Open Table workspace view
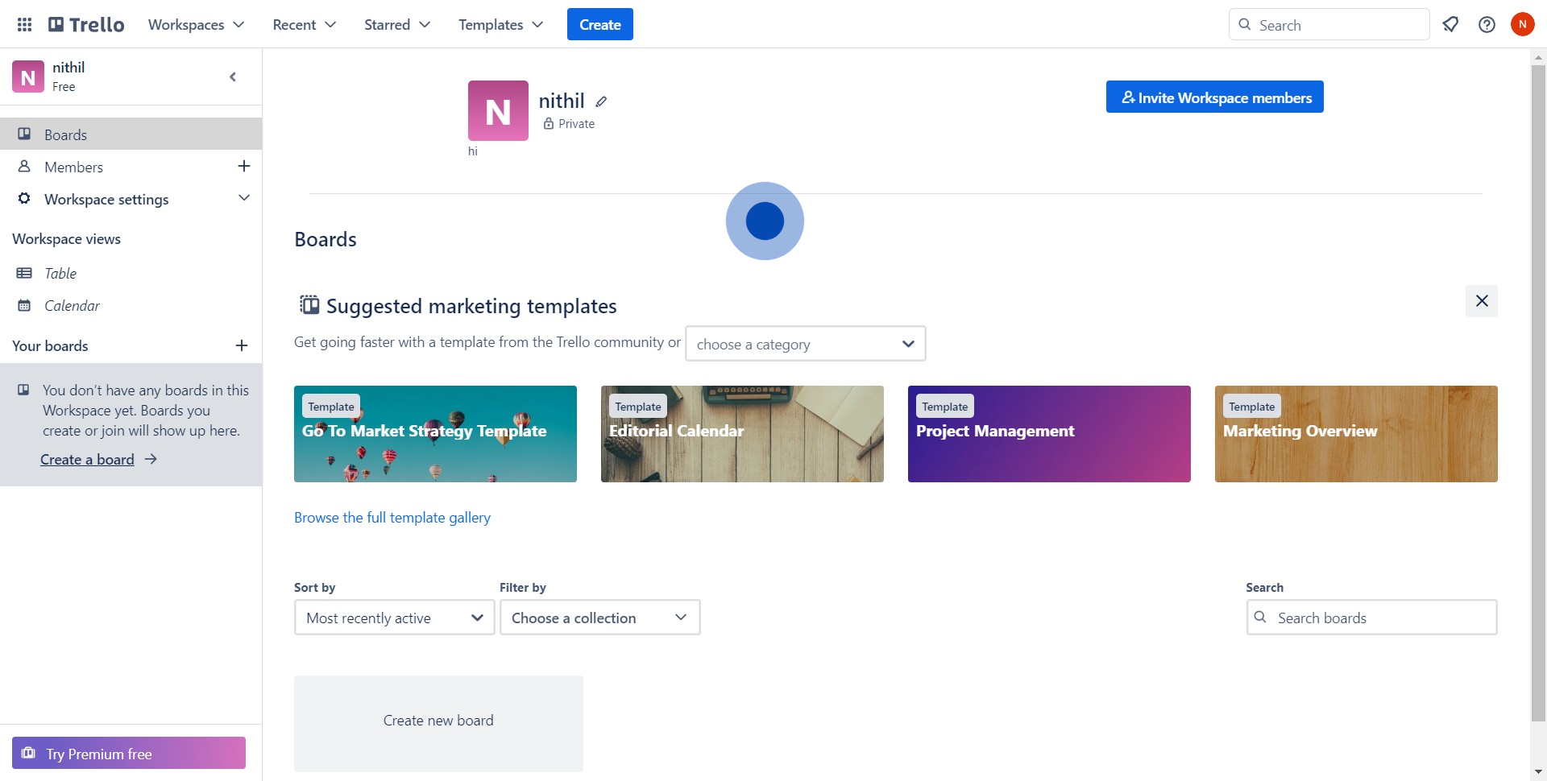This screenshot has height=781, width=1547. 60,274
